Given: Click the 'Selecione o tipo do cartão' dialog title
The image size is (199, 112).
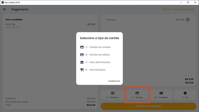Looking at the screenshot, I should click(99, 38).
